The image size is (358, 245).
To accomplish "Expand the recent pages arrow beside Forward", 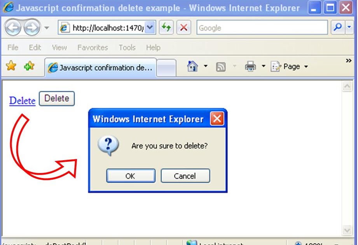I will (x=47, y=28).
